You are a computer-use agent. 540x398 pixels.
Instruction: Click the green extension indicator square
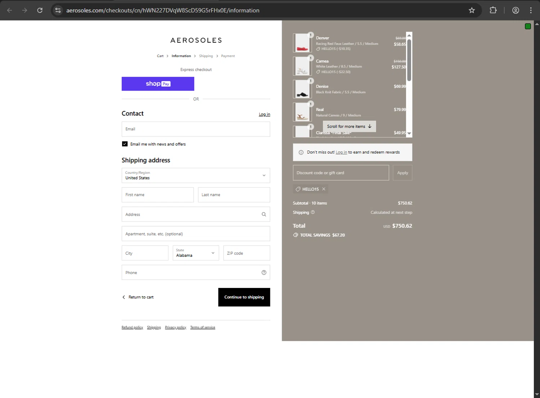(528, 26)
